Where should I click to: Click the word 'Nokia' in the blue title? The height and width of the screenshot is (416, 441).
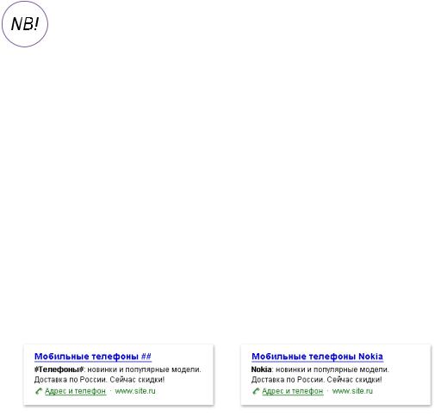[x=370, y=357]
